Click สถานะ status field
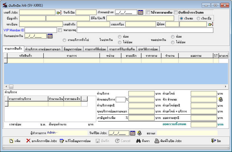The width and height of the screenshot is (232, 152). click(187, 133)
